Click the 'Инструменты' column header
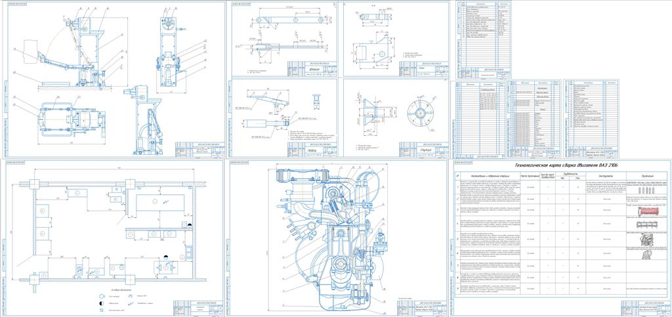Image resolution: width=672 pixels, height=317 pixels. coord(605,176)
